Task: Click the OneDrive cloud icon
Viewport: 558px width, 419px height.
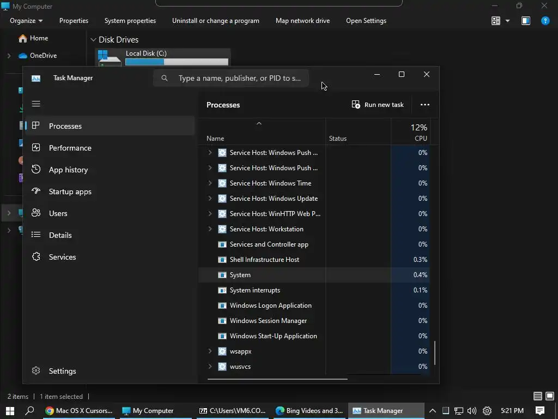Action: (23, 56)
